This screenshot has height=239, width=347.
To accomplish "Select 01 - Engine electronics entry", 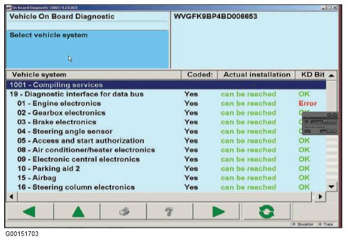I will pyautogui.click(x=59, y=103).
